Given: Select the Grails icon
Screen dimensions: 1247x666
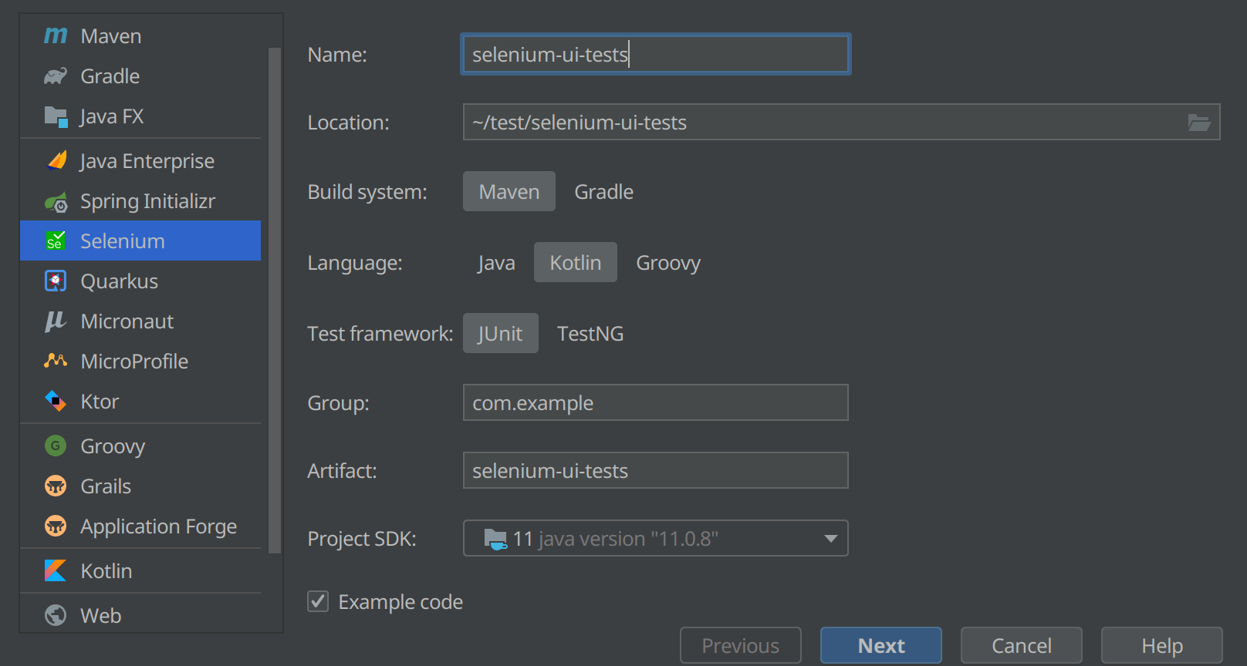Looking at the screenshot, I should click(x=56, y=486).
